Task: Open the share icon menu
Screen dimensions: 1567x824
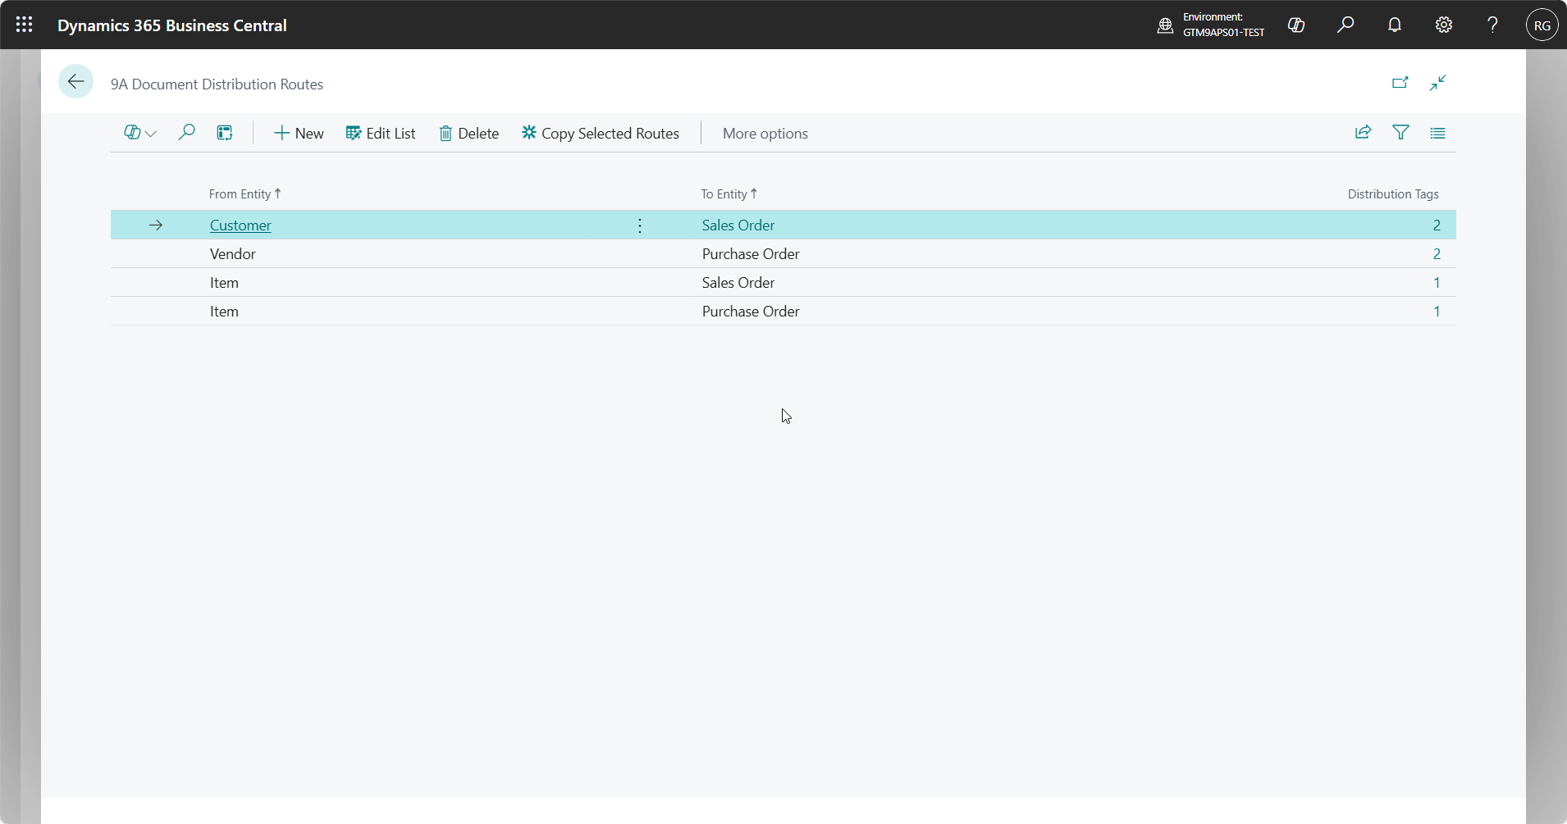Action: click(x=1363, y=133)
